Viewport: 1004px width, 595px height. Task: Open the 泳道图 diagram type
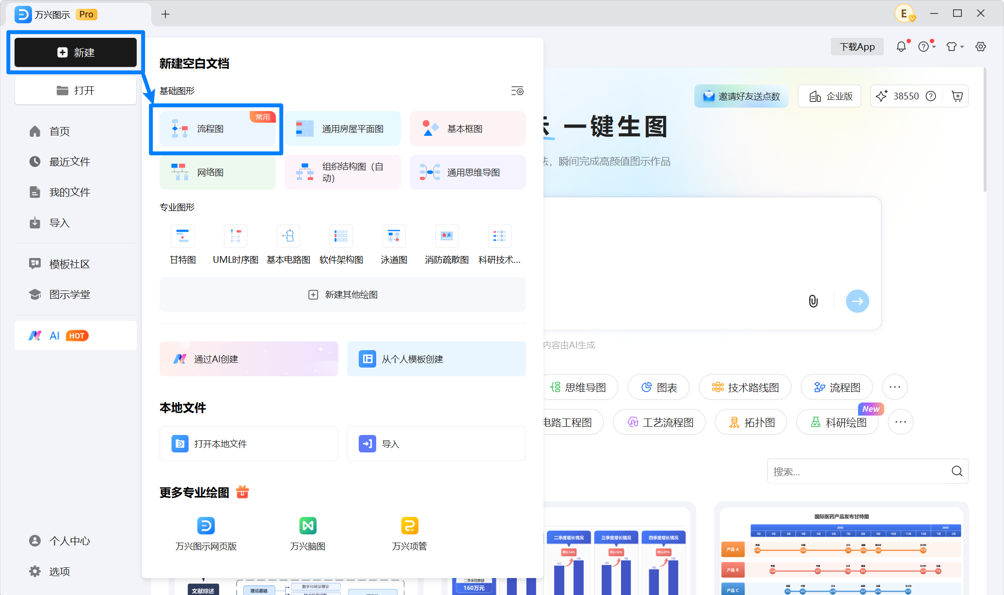tap(394, 245)
